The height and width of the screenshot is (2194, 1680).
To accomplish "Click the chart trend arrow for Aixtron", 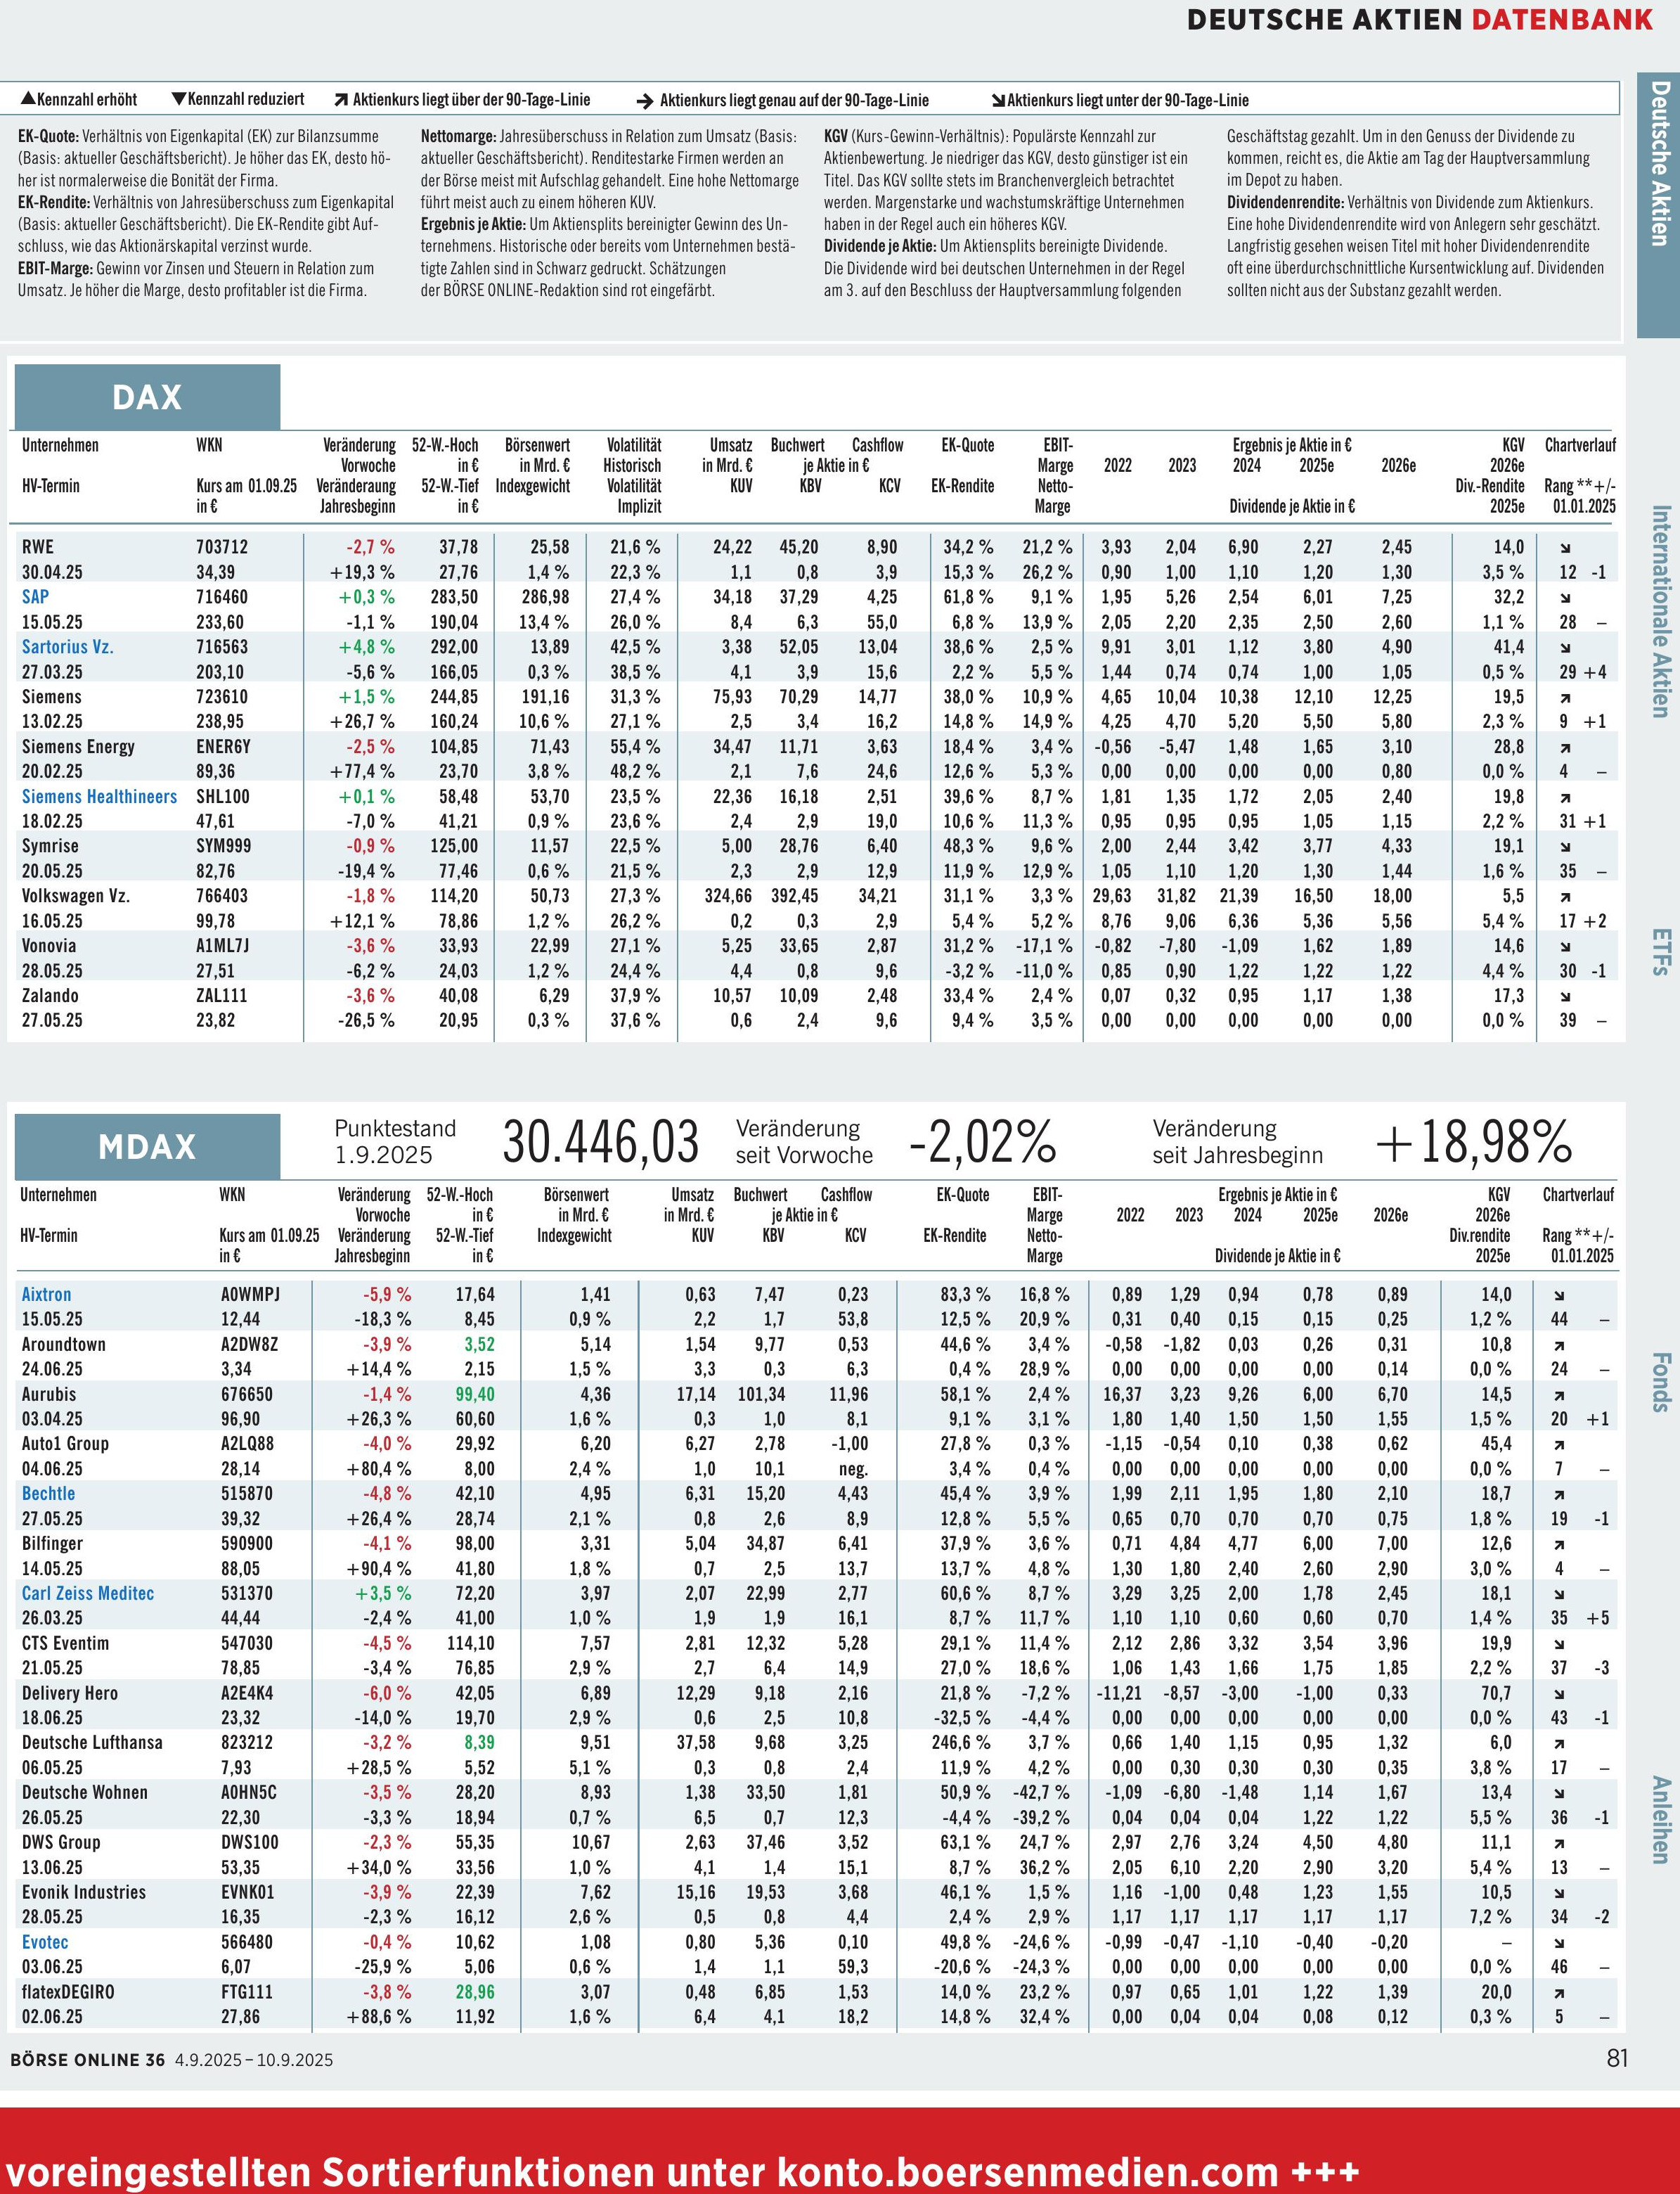I will pos(1559,1295).
